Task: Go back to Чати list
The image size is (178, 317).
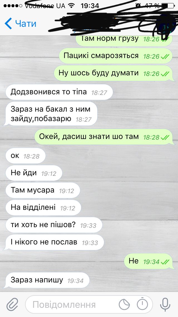Action: pos(21,23)
